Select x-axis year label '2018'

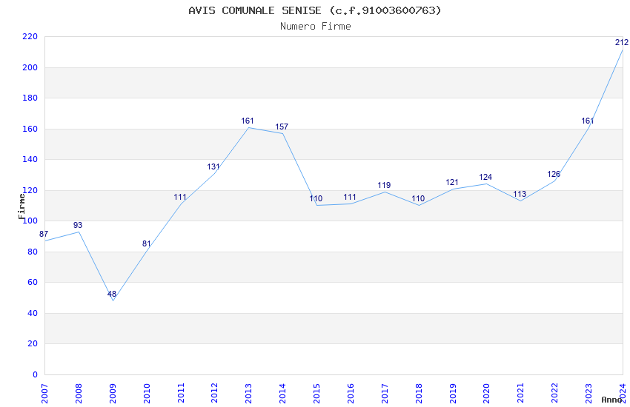click(419, 394)
